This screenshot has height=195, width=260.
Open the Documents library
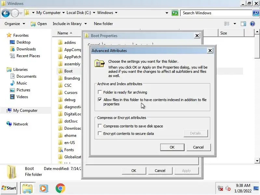click(26, 76)
